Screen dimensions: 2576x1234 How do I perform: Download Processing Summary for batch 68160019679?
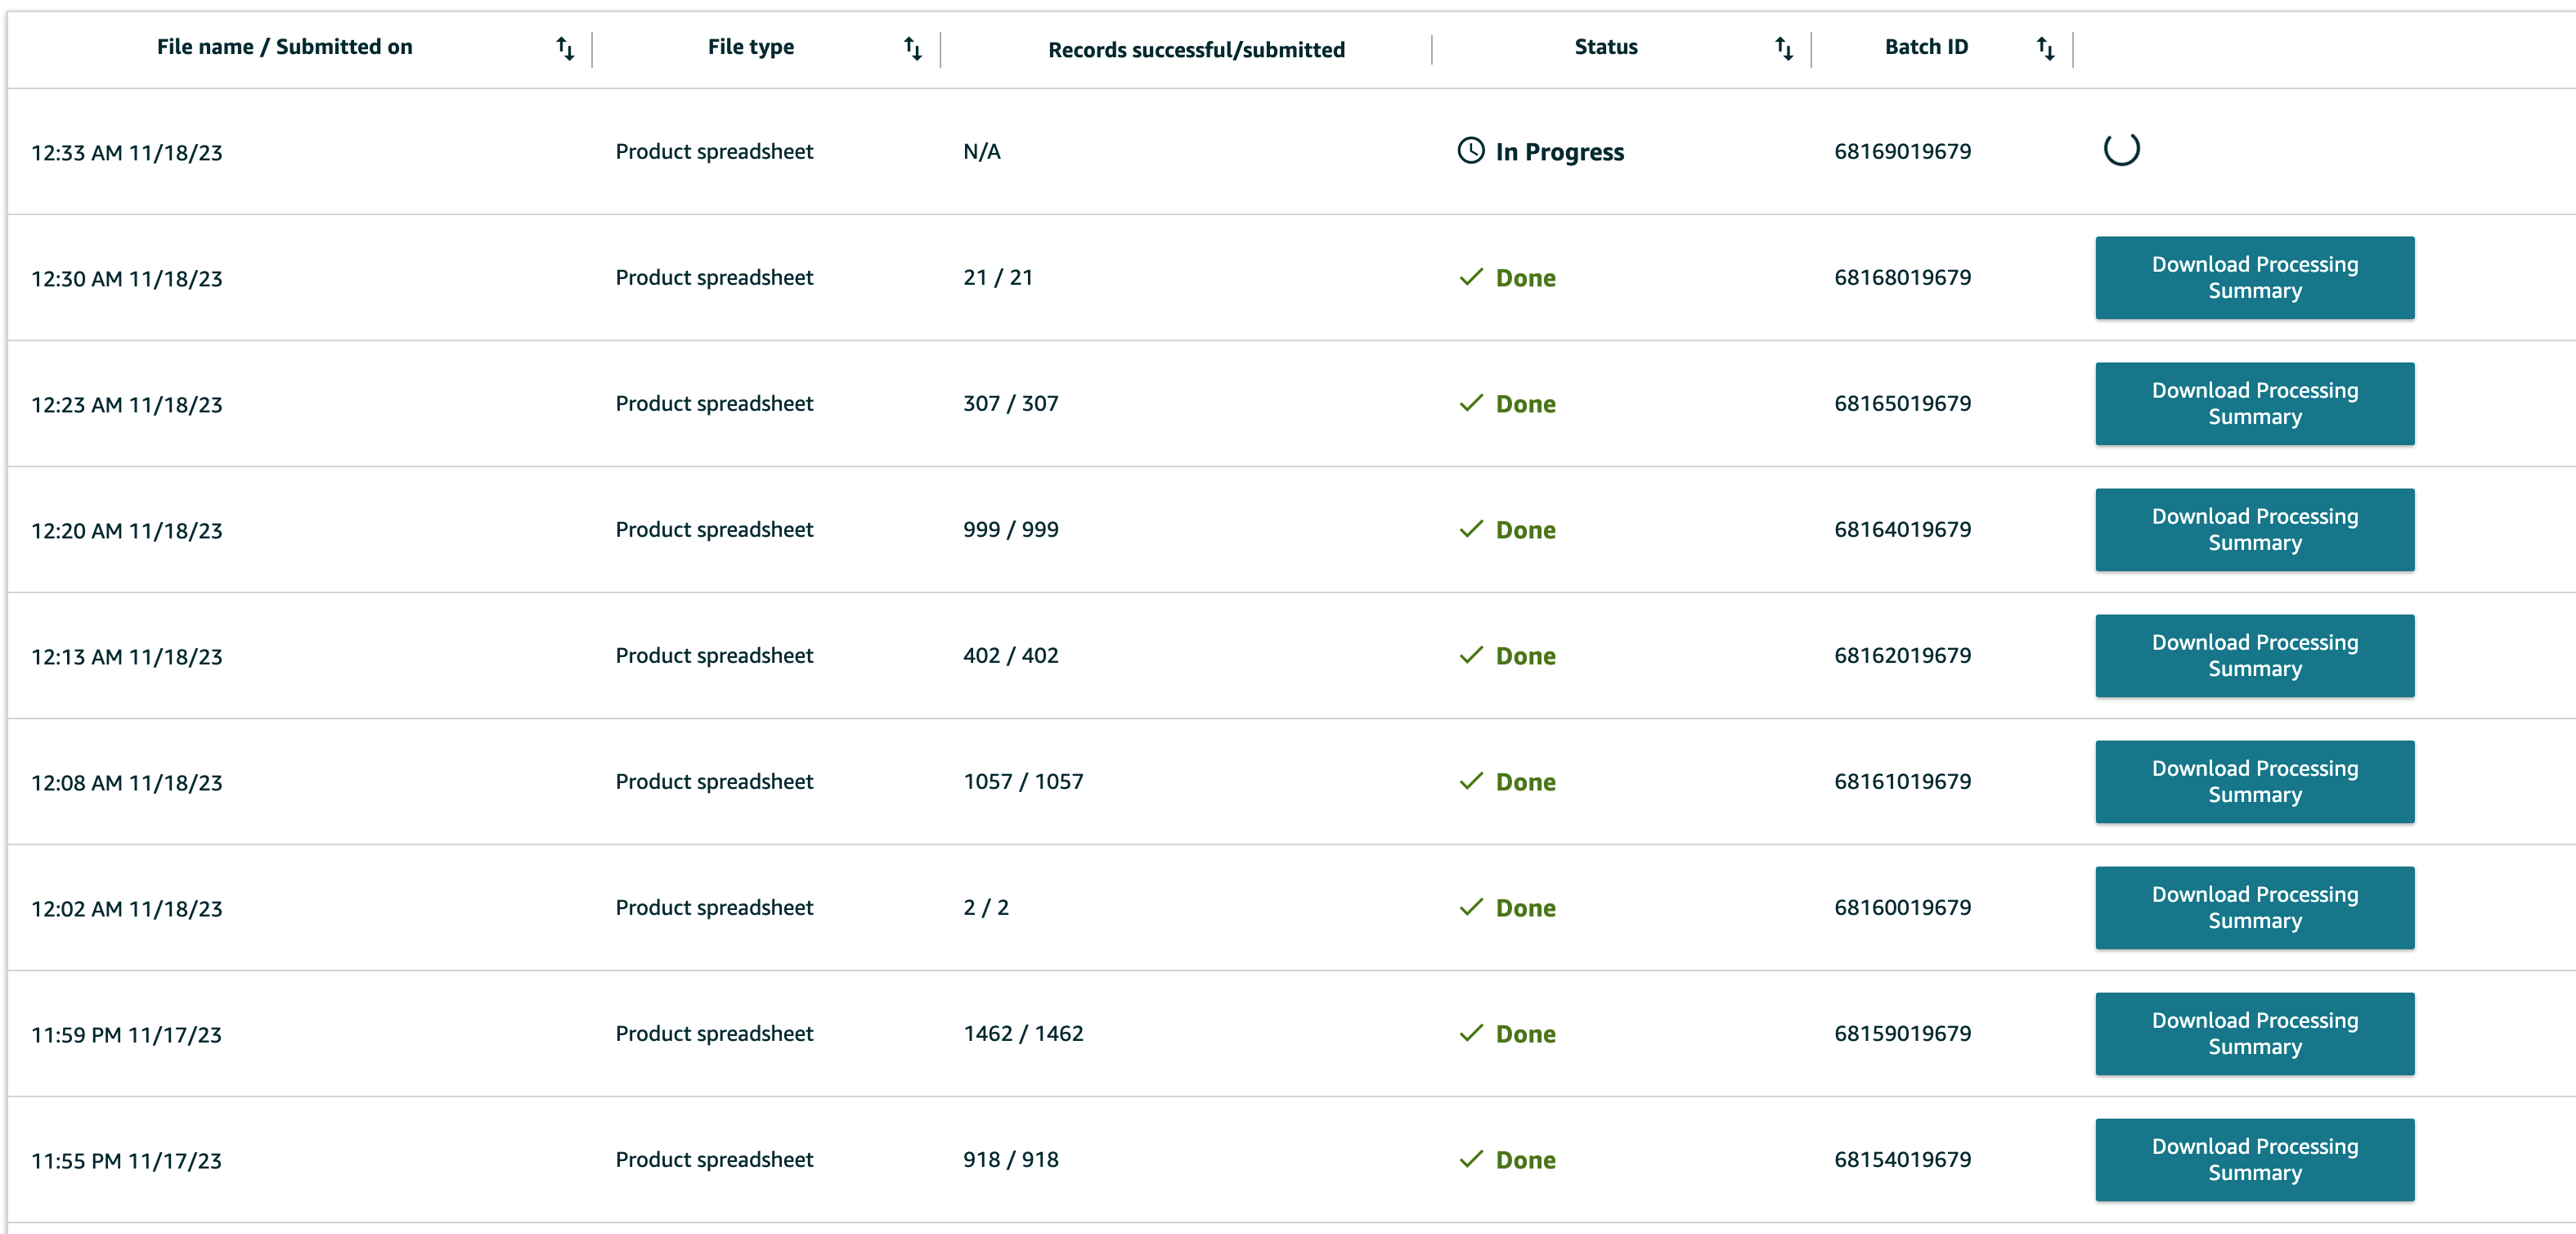[2254, 907]
